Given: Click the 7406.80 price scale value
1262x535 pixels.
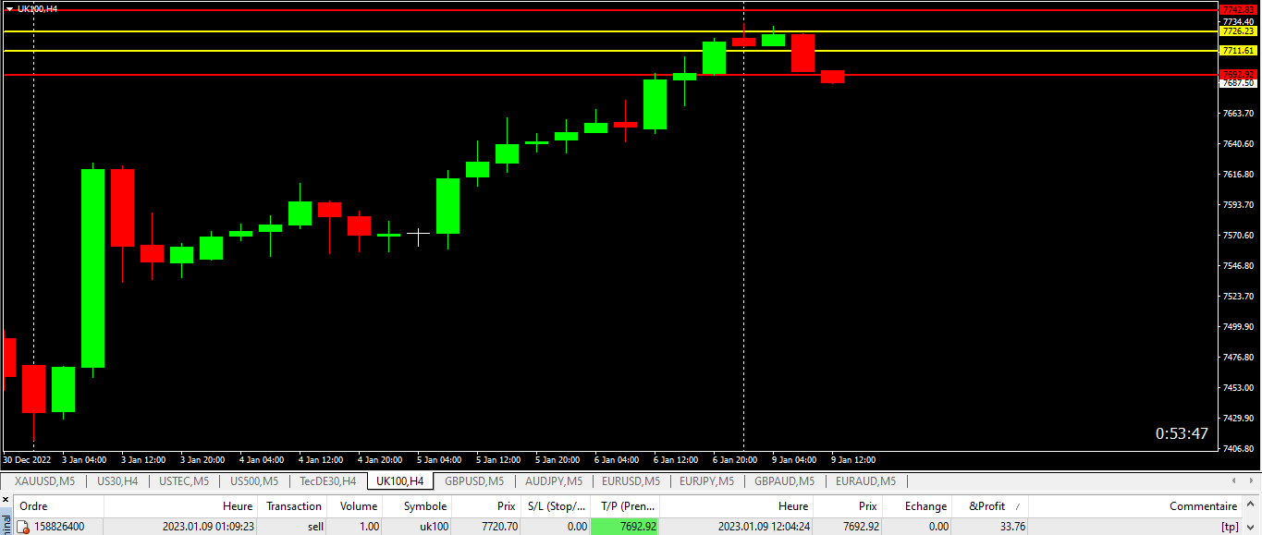Looking at the screenshot, I should (1238, 448).
